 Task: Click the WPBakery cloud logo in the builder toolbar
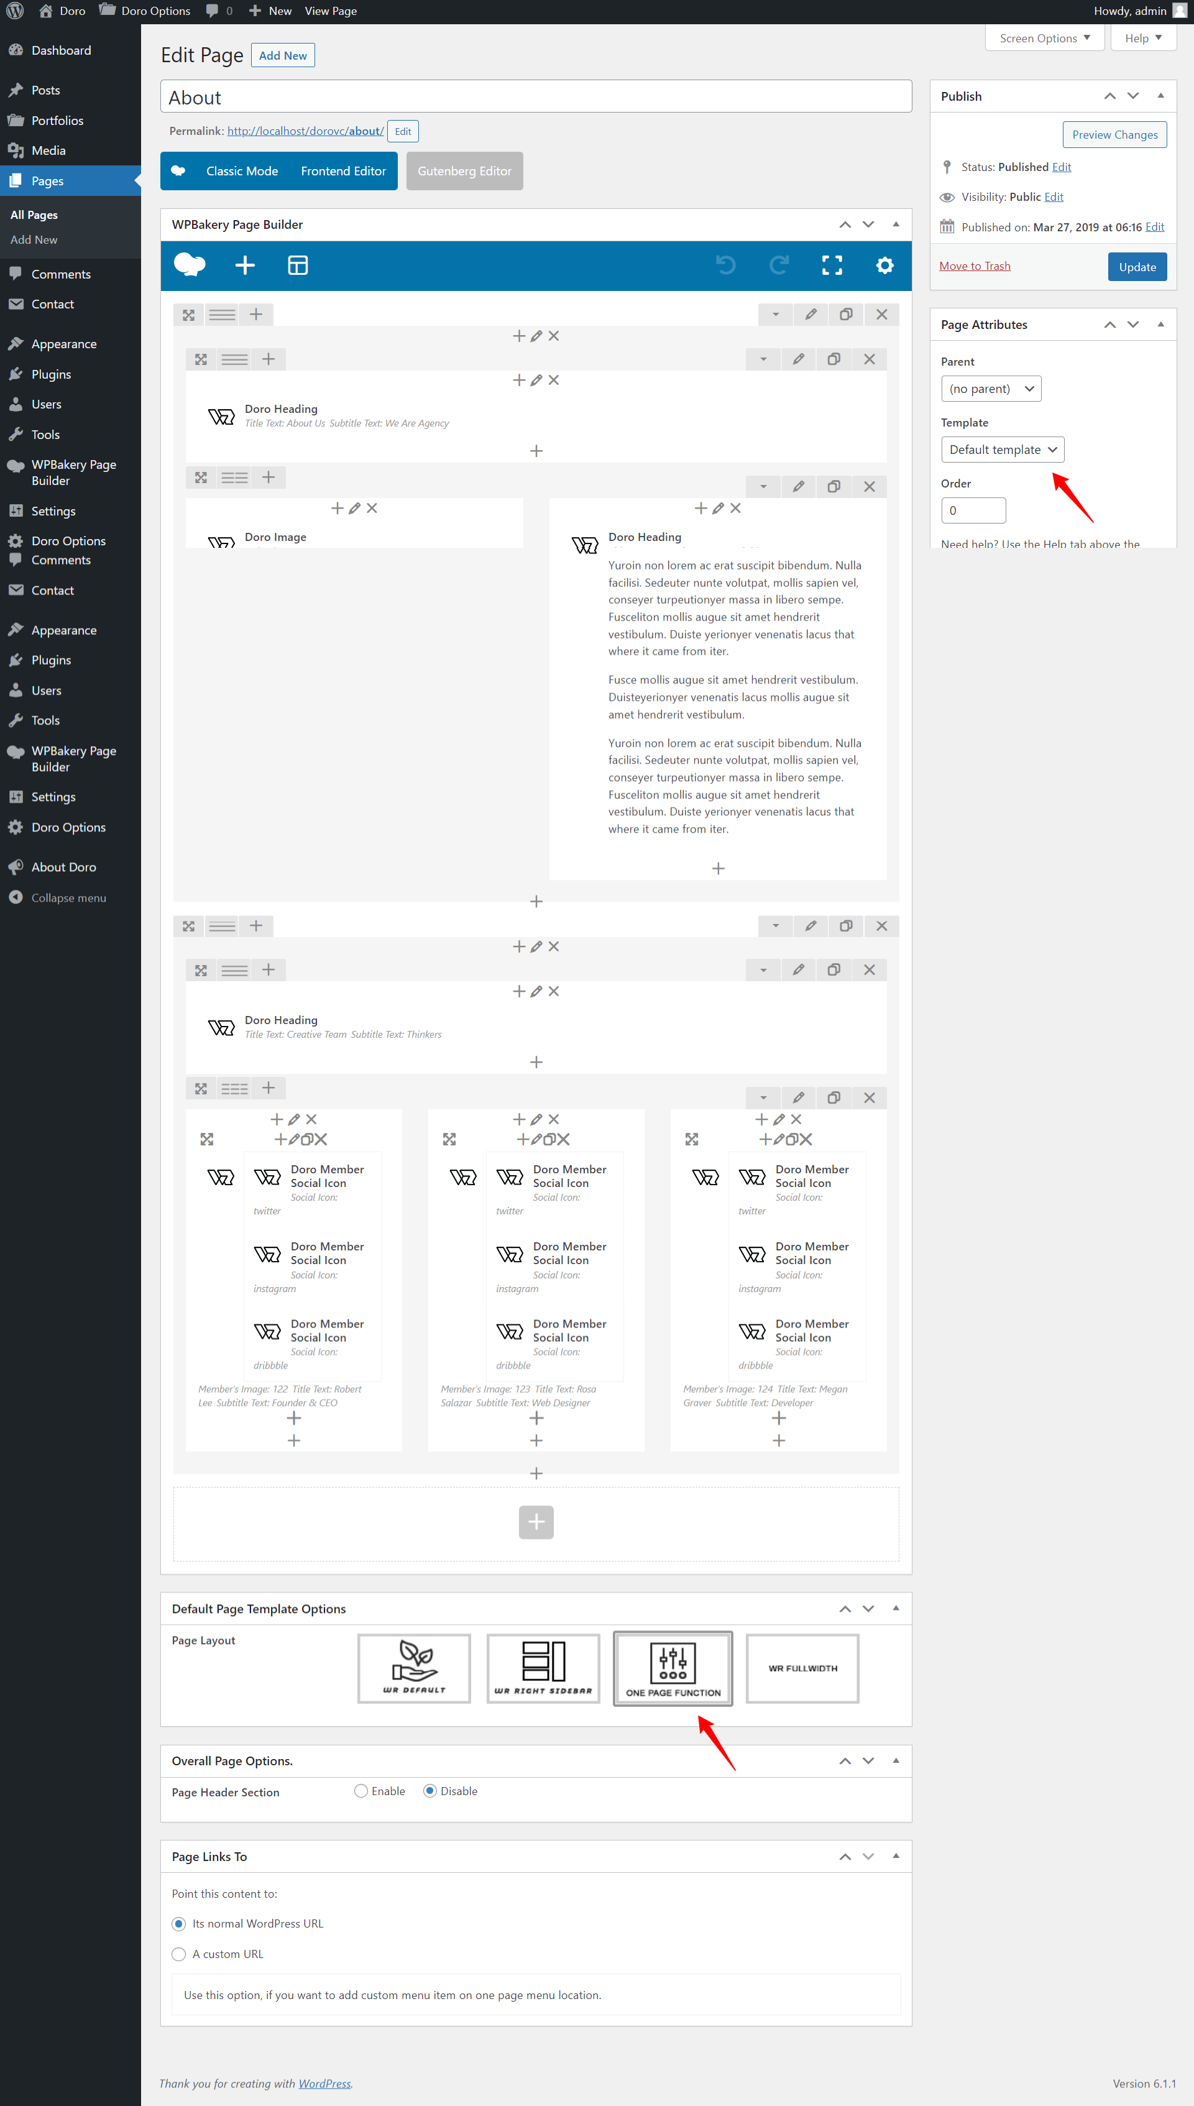coord(190,265)
